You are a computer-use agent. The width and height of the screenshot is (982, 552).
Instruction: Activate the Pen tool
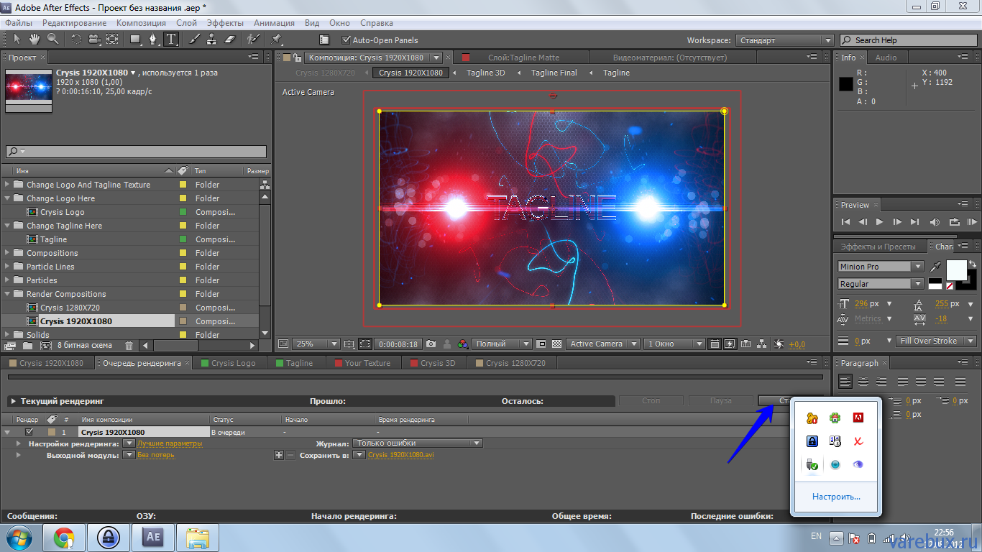pos(153,40)
